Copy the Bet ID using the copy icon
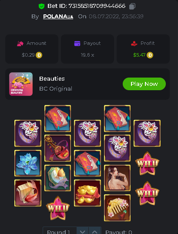Image resolution: width=178 pixels, height=234 pixels. point(132,7)
